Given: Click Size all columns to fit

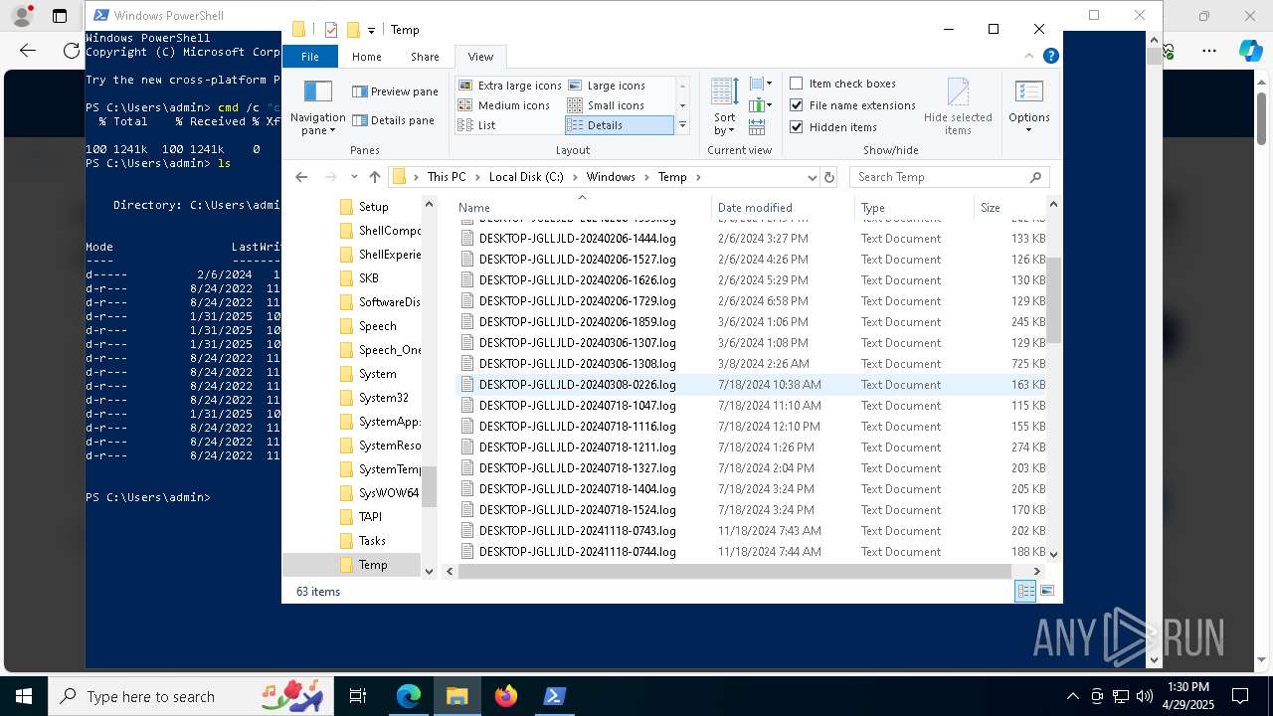Looking at the screenshot, I should 757,126.
